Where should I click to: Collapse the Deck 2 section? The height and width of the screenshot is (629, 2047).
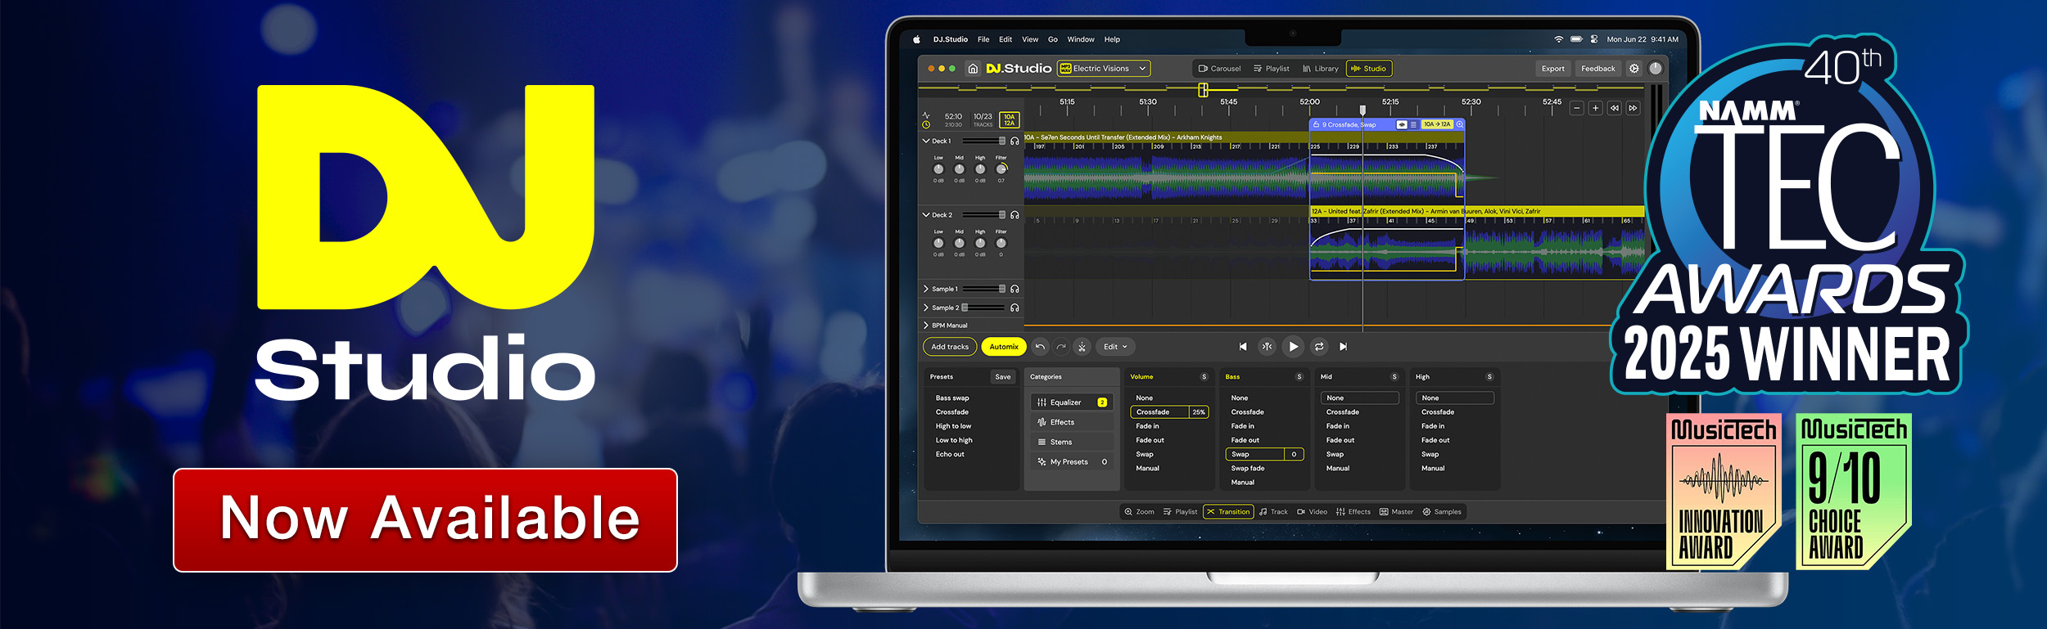tap(926, 215)
